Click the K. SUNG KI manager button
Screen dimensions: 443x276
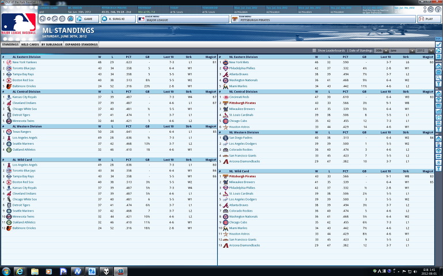(118, 19)
